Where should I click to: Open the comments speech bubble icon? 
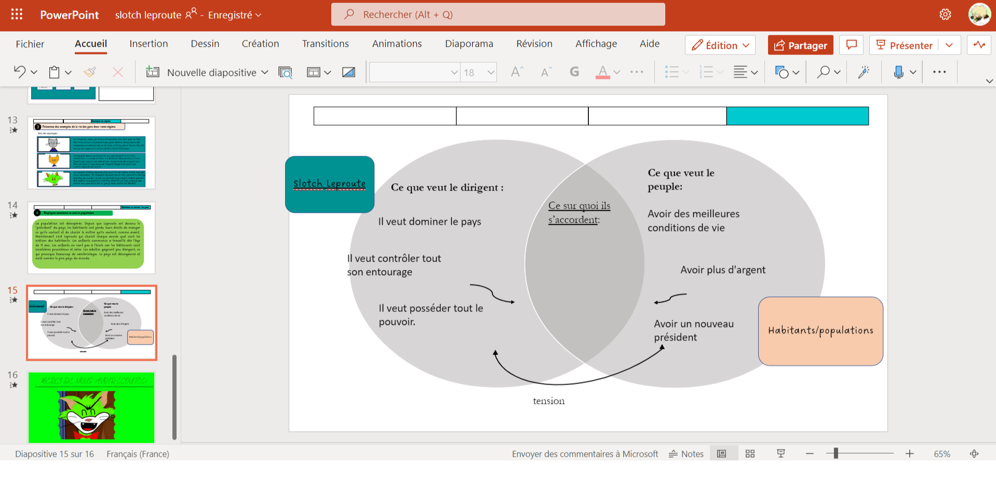point(852,45)
